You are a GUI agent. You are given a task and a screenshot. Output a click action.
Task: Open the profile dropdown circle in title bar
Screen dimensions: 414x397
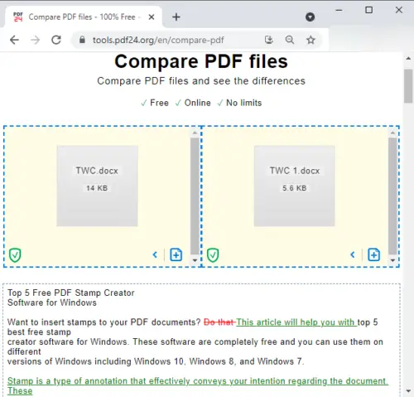click(310, 17)
